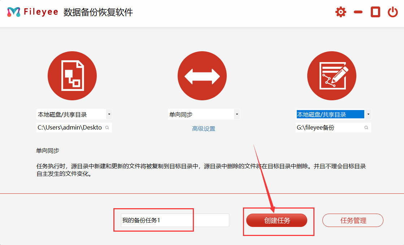Maximize window using the red square icon
The height and width of the screenshot is (245, 404).
[x=375, y=12]
